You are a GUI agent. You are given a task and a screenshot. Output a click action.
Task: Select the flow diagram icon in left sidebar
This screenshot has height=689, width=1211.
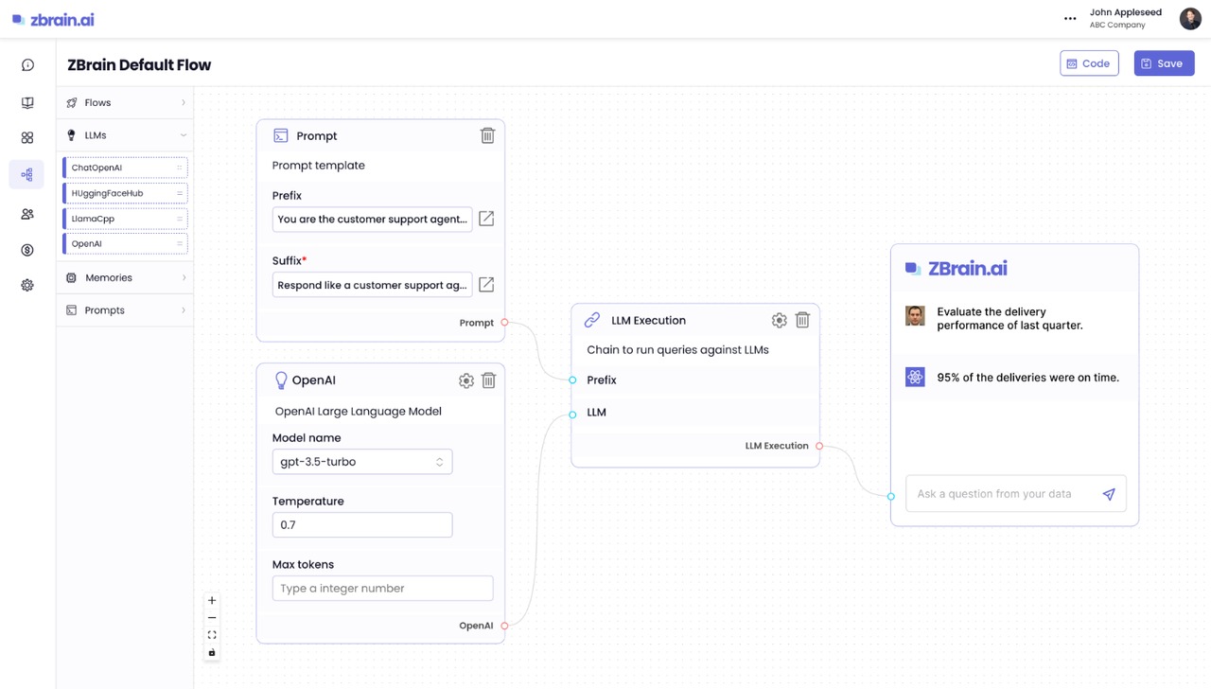(26, 174)
